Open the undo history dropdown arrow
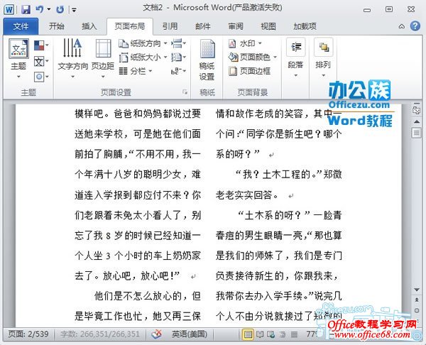Screen dimensions: 426x345 coord(49,10)
